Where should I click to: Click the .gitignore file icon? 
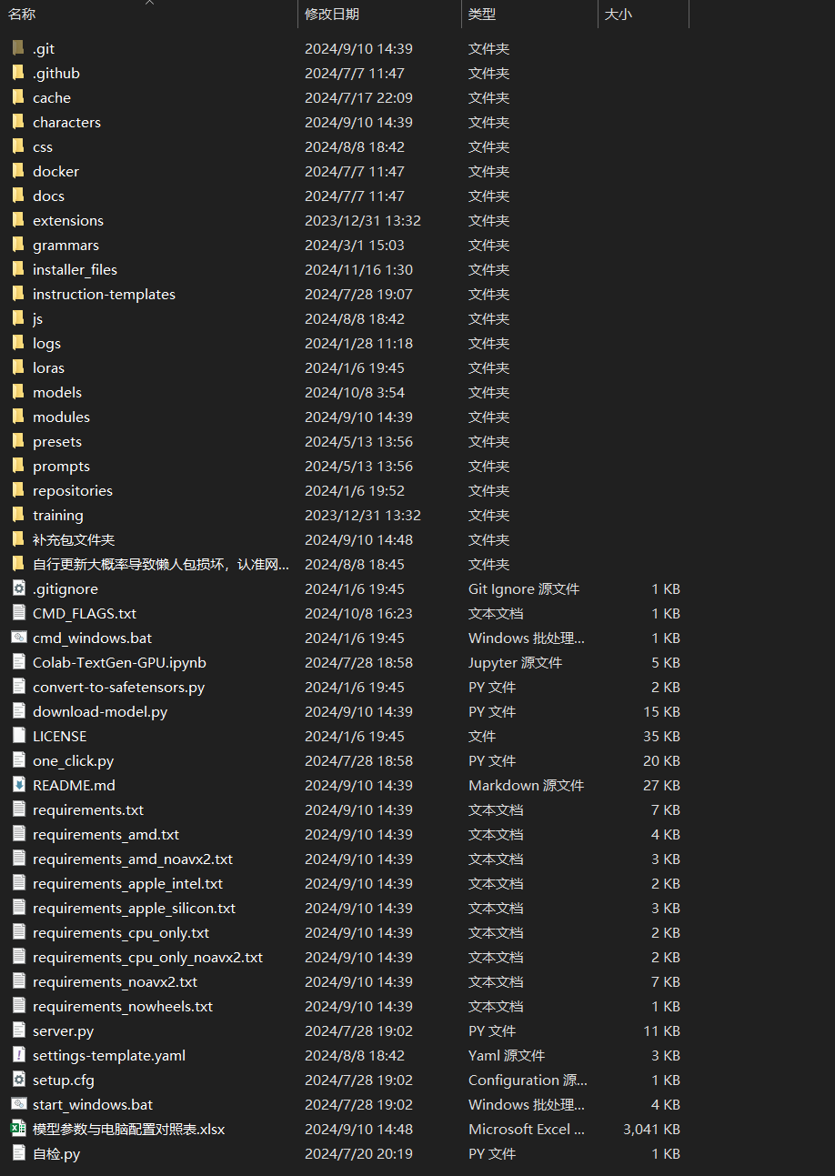click(x=18, y=588)
